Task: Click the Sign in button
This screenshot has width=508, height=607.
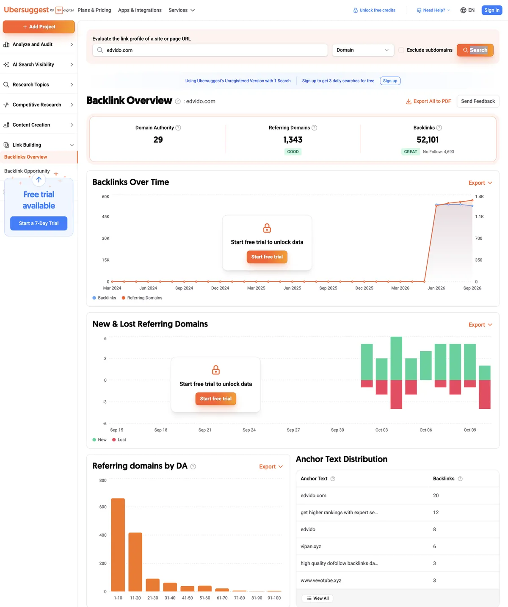Action: coord(492,10)
